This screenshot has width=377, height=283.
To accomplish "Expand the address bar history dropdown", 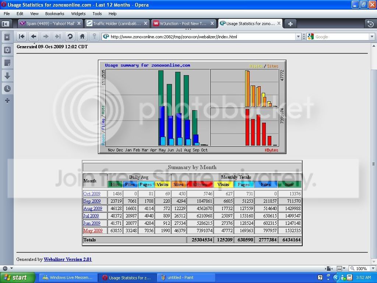I will [x=298, y=36].
